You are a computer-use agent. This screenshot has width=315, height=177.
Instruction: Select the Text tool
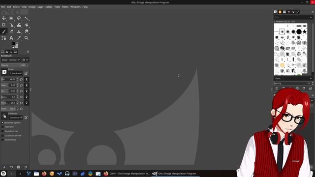click(11, 38)
